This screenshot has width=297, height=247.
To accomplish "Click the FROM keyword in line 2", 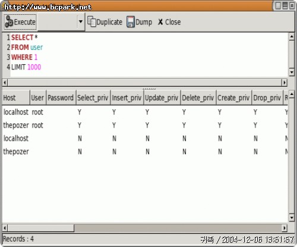I will (x=20, y=47).
